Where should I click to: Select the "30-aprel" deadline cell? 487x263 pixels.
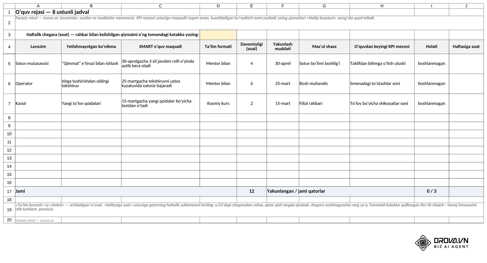coord(283,64)
